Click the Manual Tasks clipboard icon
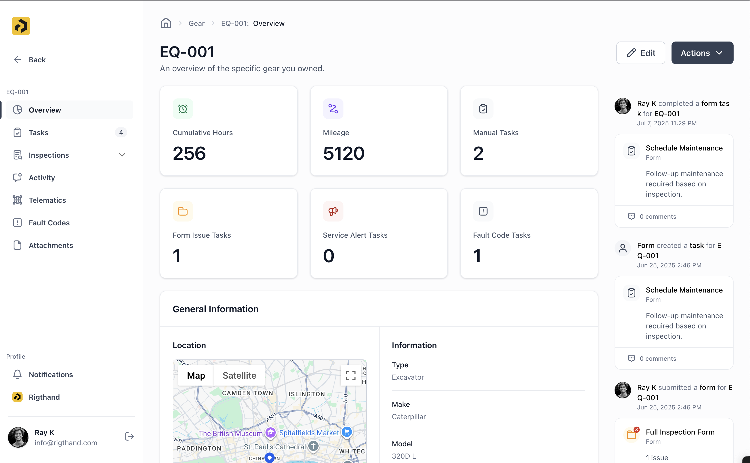This screenshot has width=750, height=463. [x=483, y=108]
